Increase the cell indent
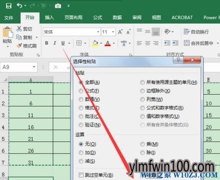This screenshot has height=180, width=220. 175,43
